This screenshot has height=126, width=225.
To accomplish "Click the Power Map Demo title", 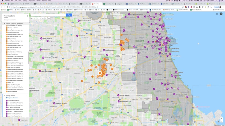I will (x=9, y=16).
